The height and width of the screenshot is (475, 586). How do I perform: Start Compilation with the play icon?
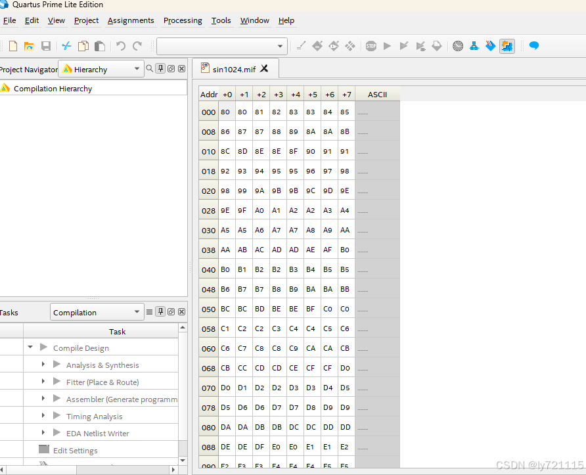click(388, 46)
